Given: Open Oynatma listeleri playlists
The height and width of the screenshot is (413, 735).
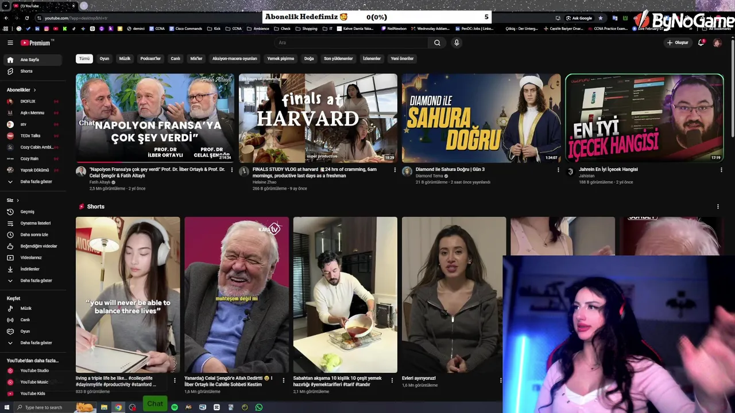Looking at the screenshot, I should coord(33,223).
